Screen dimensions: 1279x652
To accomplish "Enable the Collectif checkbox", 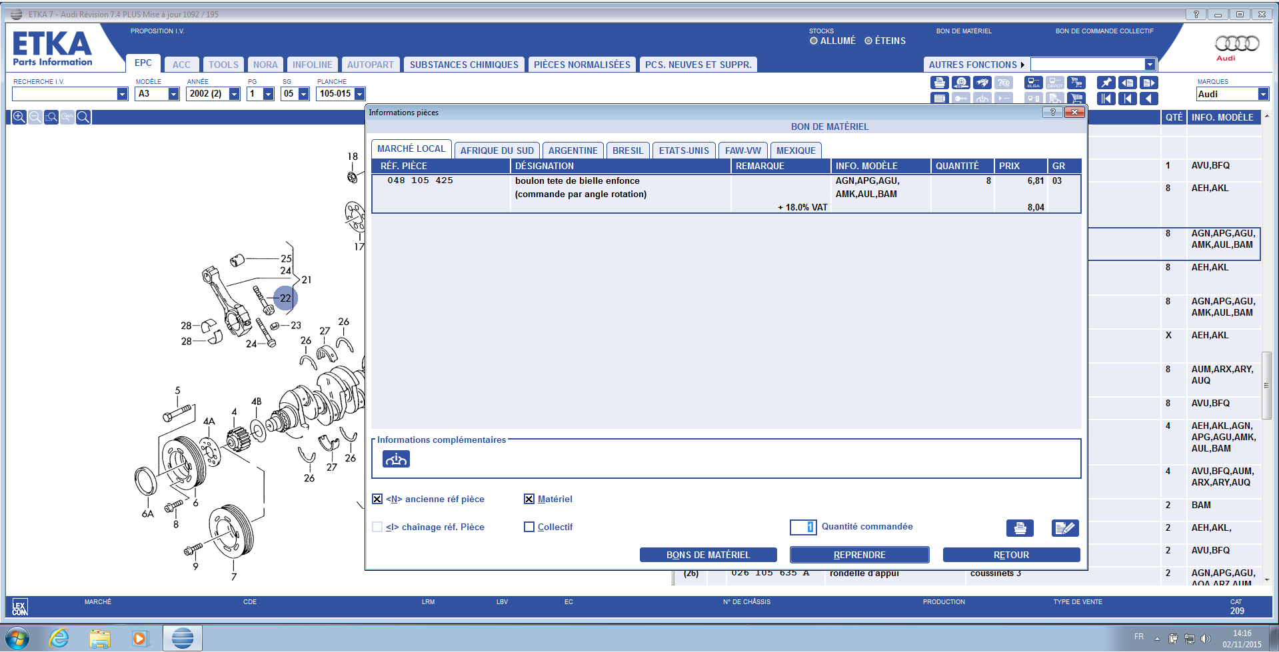I will pyautogui.click(x=529, y=527).
